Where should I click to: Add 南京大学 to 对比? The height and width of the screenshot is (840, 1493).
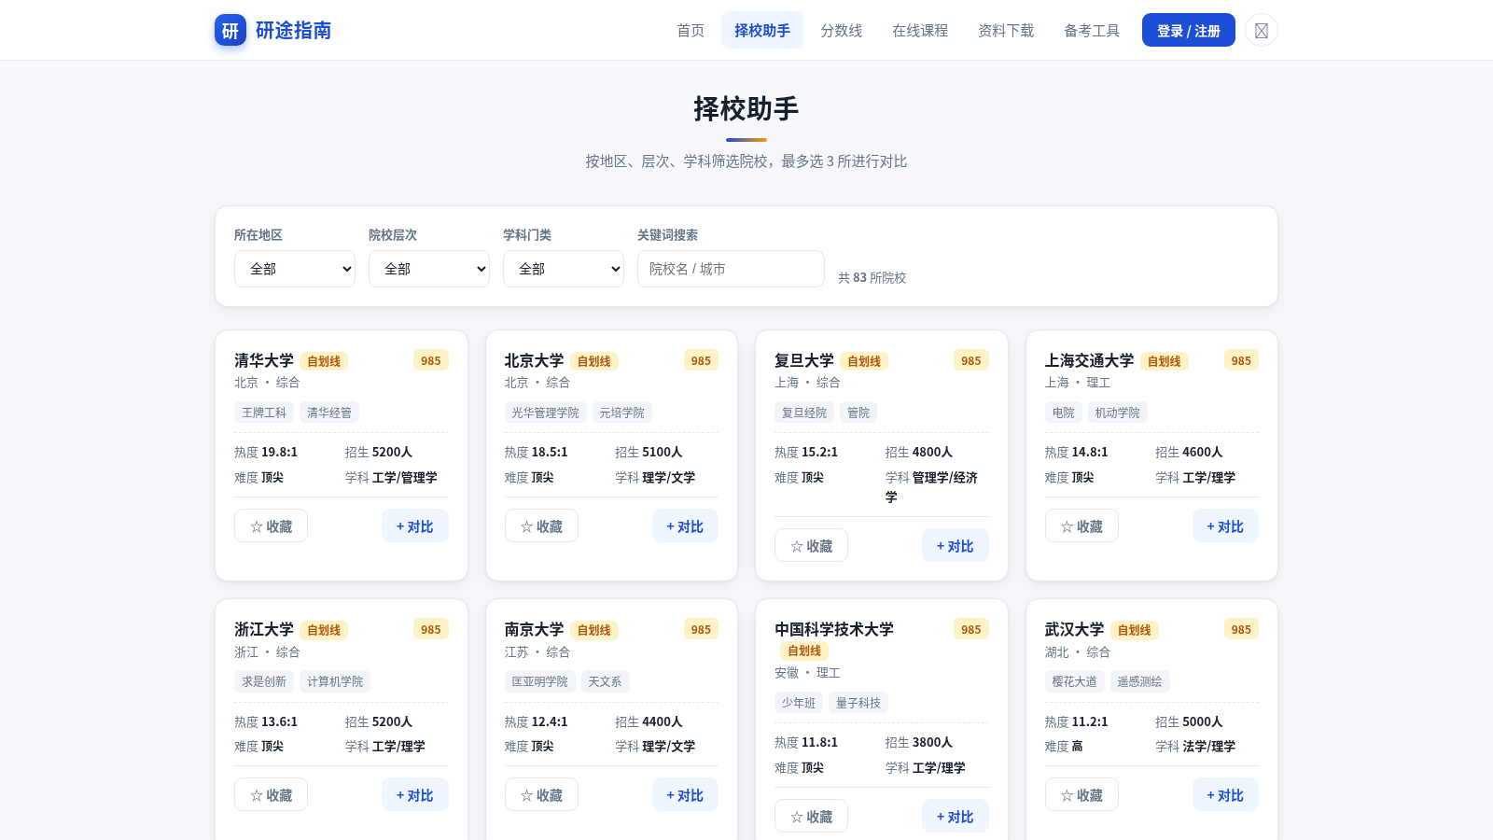point(685,795)
